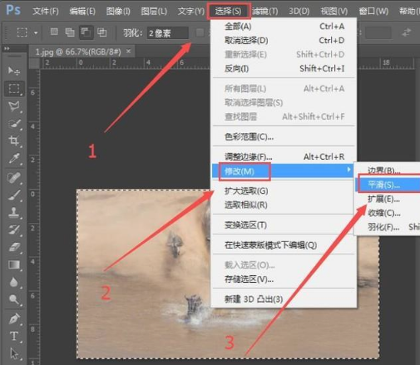Click the Photoshop Ps logo
Screen dimensions: 420x365
tap(13, 10)
